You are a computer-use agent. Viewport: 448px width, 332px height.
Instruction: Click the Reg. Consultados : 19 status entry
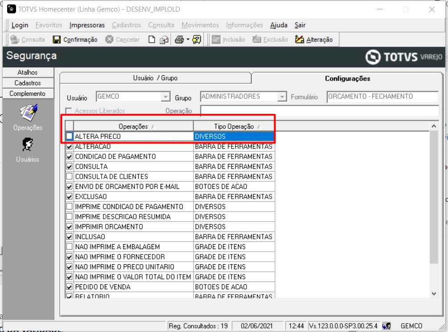tap(198, 326)
